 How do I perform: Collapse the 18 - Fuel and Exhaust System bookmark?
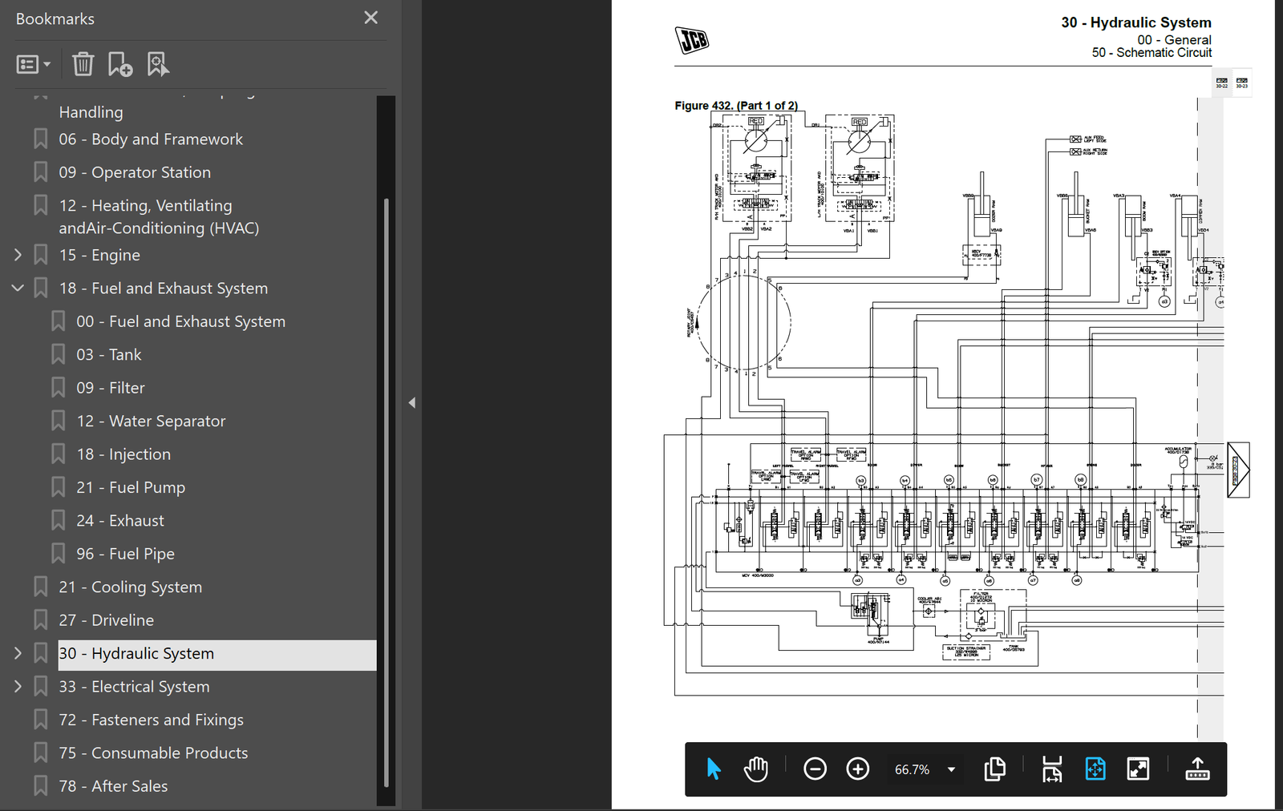click(18, 288)
